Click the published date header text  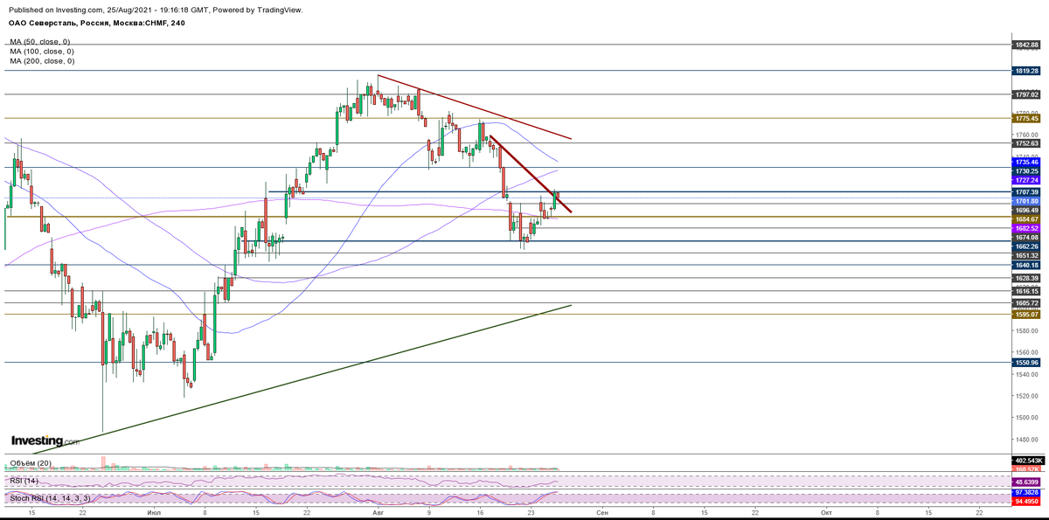click(154, 10)
